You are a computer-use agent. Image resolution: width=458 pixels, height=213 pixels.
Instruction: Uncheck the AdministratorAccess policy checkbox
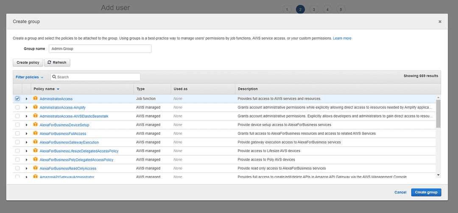pyautogui.click(x=17, y=98)
